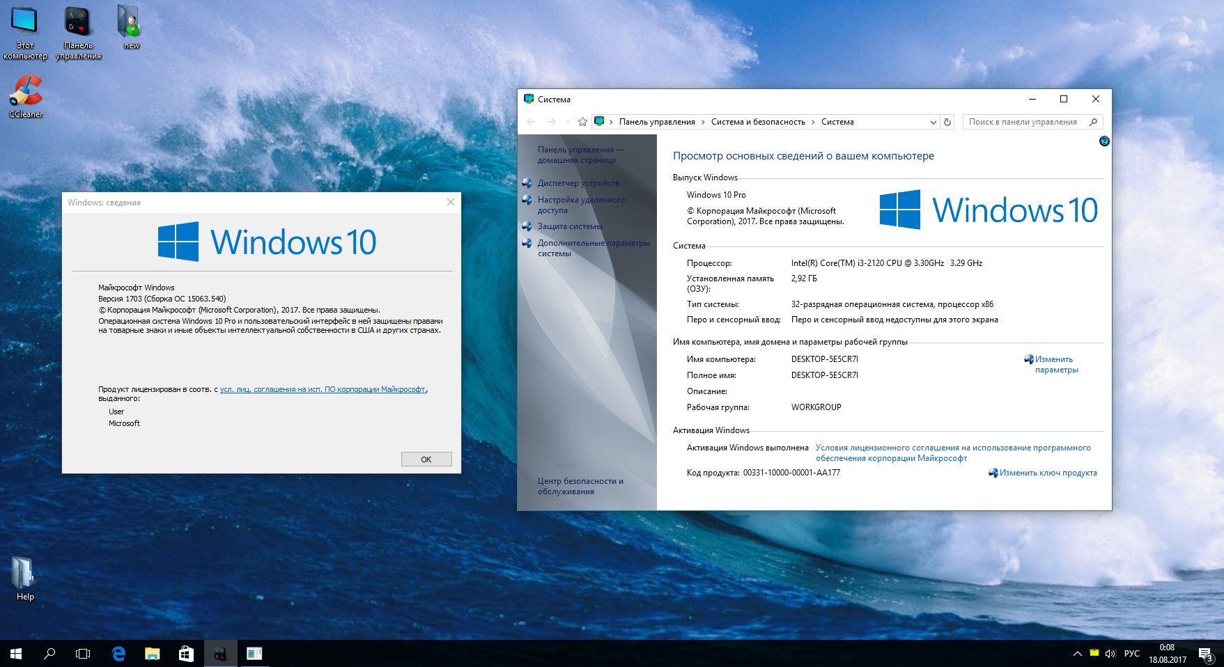Image resolution: width=1224 pixels, height=667 pixels.
Task: Open the Панель управления desktop icon
Action: pos(78,33)
